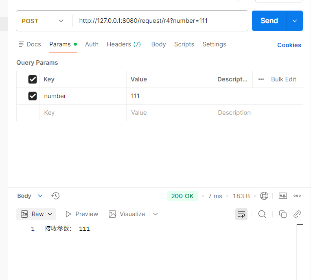Open the Send options dropdown arrow
This screenshot has height=280, width=311.
295,21
